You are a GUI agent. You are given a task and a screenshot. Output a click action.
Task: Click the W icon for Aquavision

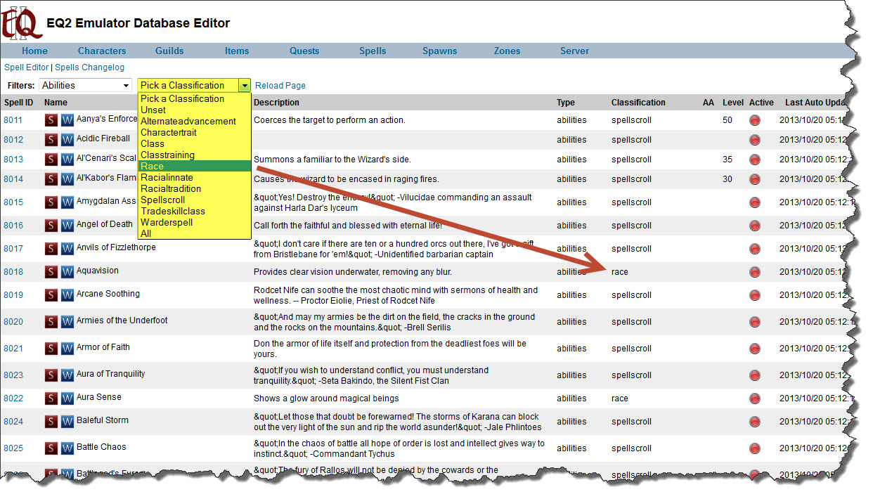pyautogui.click(x=67, y=272)
